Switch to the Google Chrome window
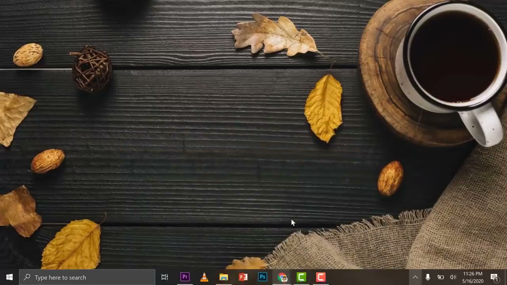 tap(282, 277)
